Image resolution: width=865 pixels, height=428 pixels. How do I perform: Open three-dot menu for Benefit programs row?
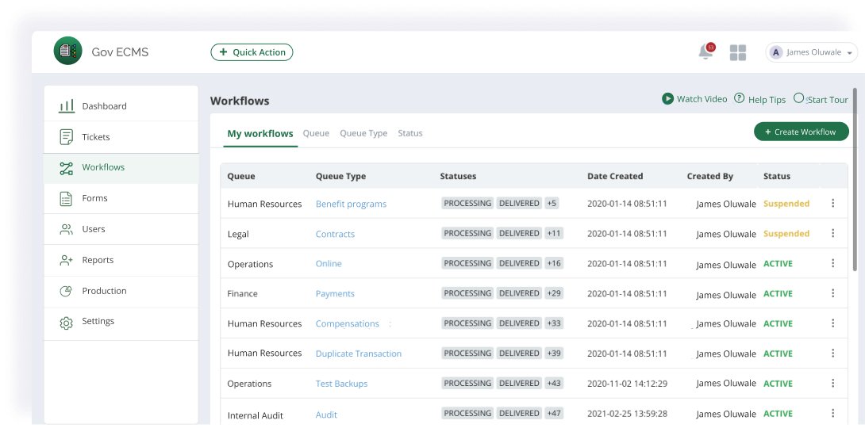click(832, 204)
